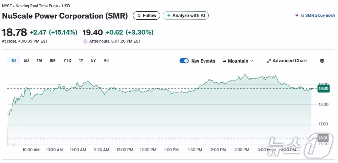This screenshot has width=338, height=163.
Task: Expand the Mountain chart type dropdown
Action: click(251, 61)
